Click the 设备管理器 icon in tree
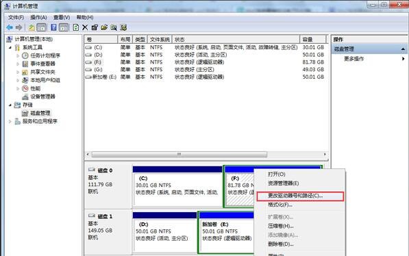This screenshot has width=409, height=256. [x=25, y=97]
